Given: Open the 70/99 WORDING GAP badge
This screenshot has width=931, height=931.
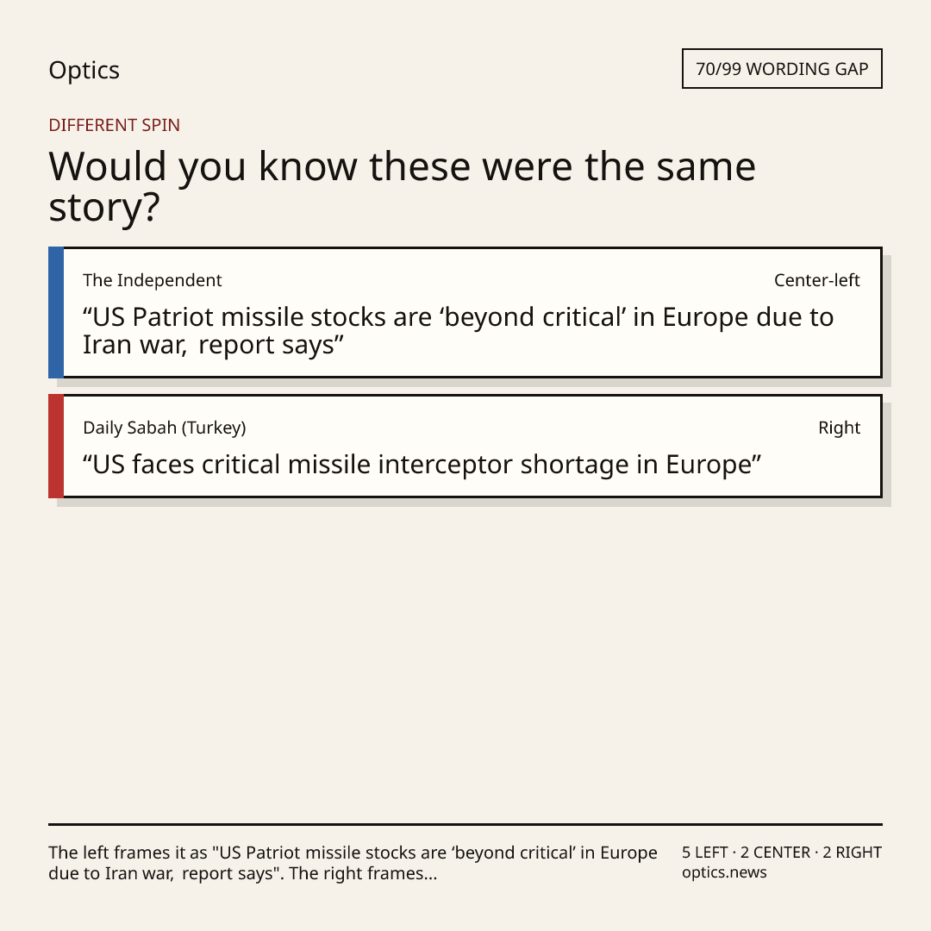Looking at the screenshot, I should coord(782,69).
